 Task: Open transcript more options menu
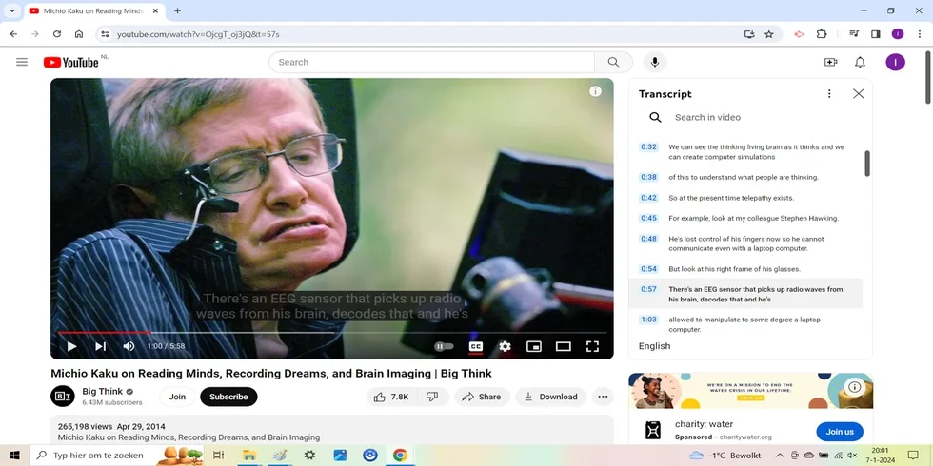829,94
